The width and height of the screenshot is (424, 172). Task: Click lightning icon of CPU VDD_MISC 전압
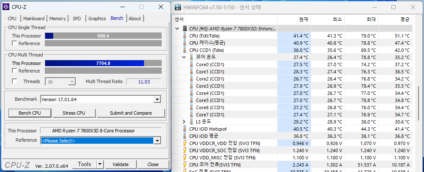pos(185,157)
